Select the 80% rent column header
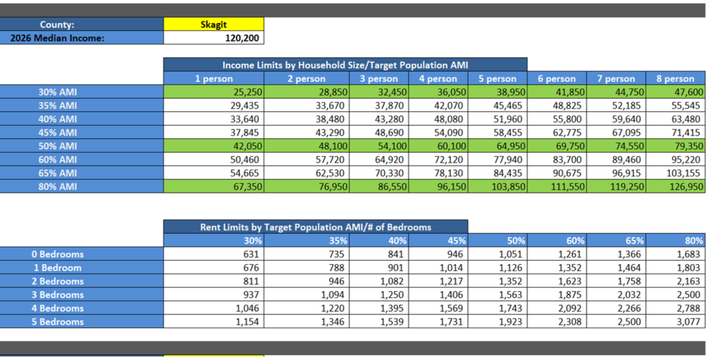714x357 pixels. 675,240
